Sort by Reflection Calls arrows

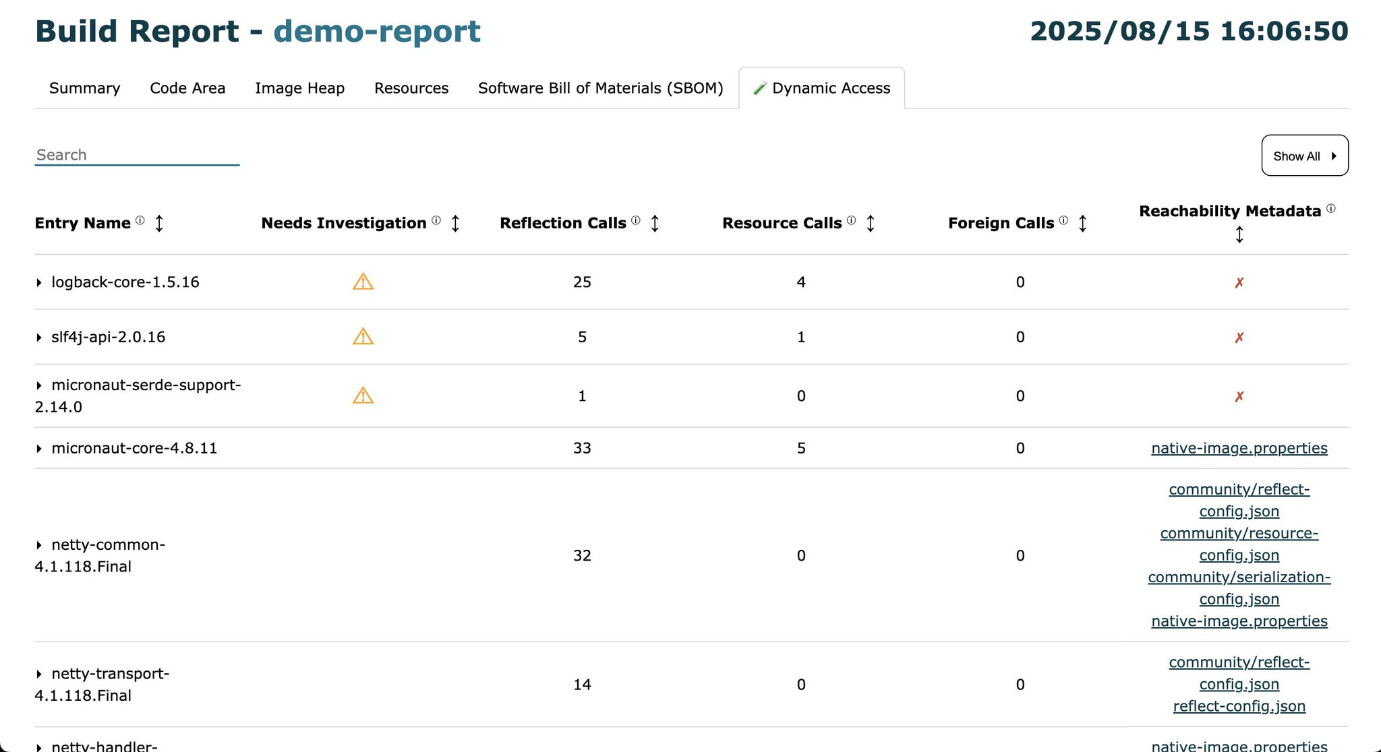(x=655, y=223)
